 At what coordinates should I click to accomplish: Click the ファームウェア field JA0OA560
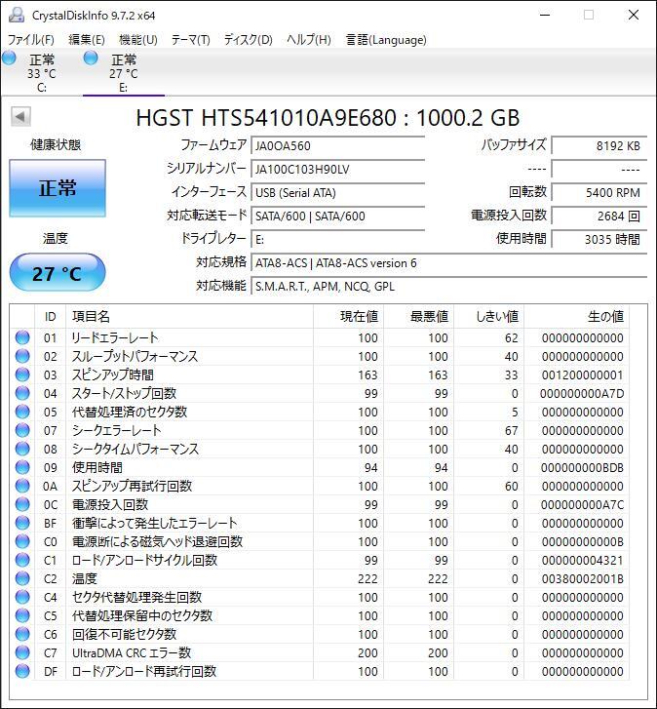[337, 145]
